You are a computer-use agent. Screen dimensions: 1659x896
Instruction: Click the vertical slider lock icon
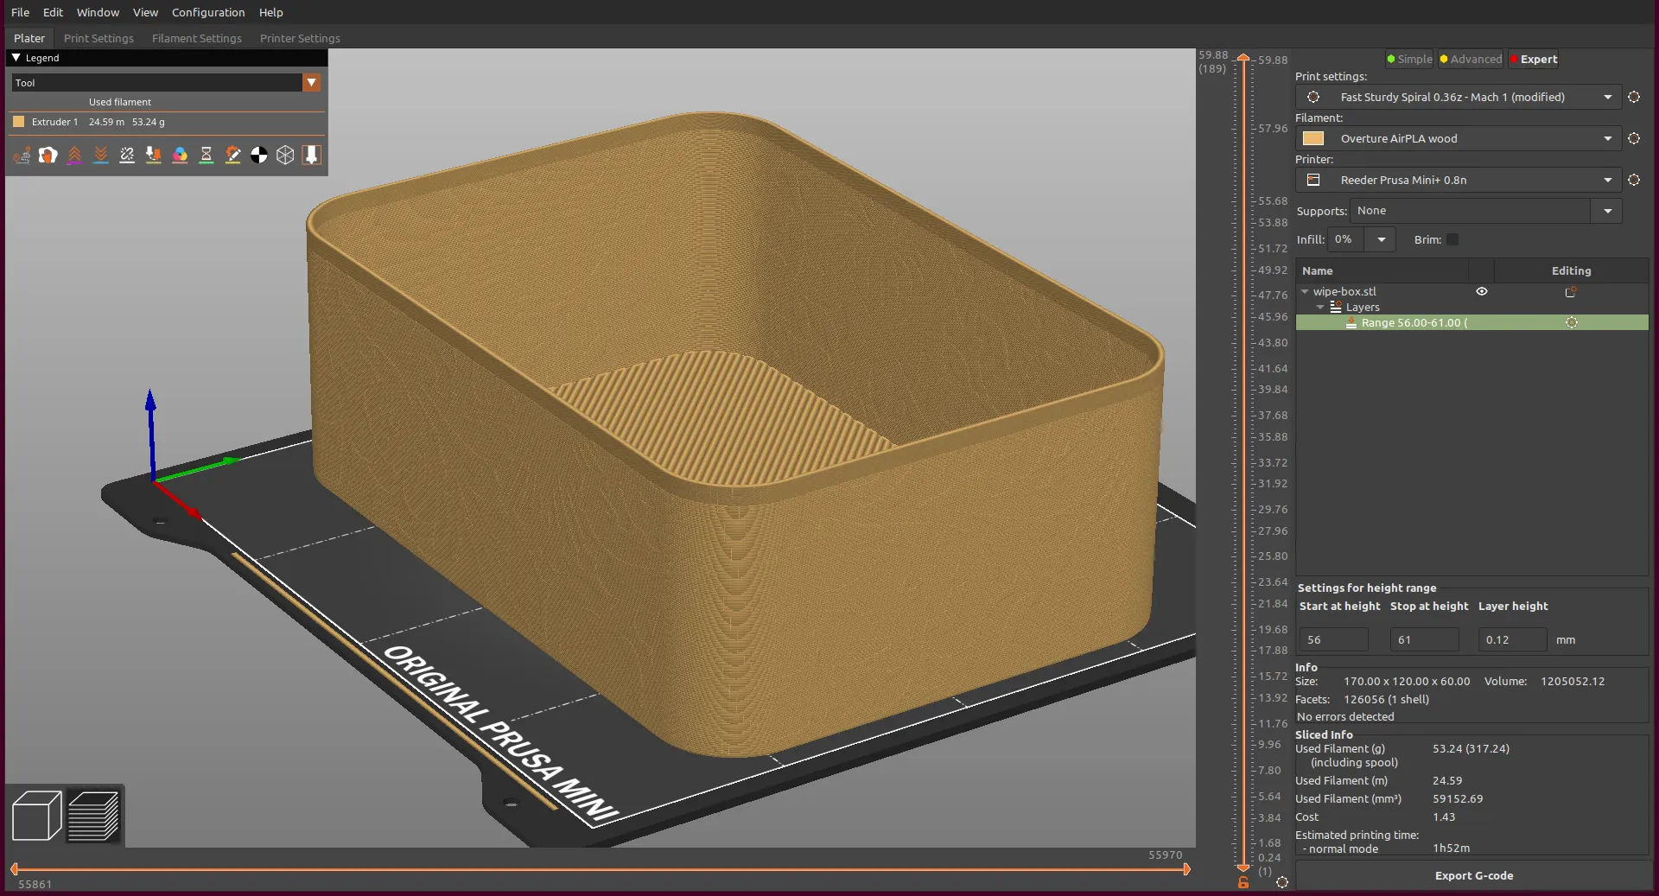click(1243, 882)
